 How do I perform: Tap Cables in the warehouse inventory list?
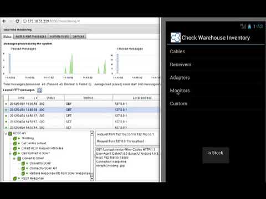[216, 51]
